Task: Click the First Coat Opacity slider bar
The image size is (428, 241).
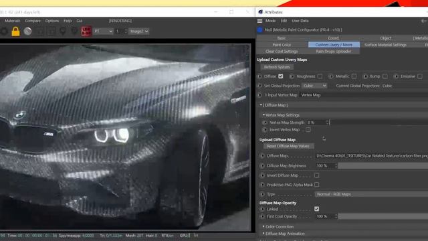Action: [383, 216]
